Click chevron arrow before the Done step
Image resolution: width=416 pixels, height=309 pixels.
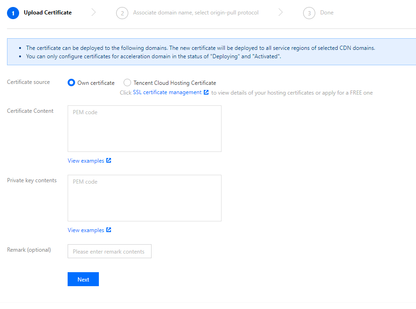(x=280, y=13)
